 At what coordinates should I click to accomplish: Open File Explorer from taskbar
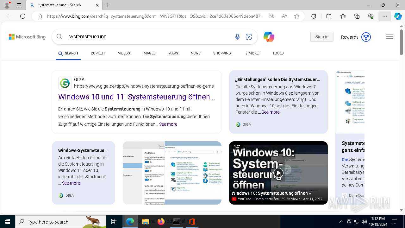click(146, 222)
